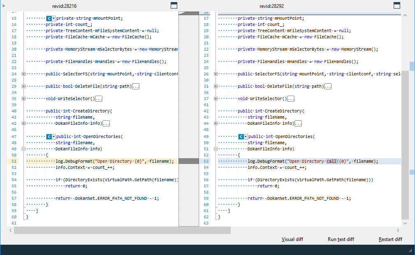Click the Restart diff button
415x255 pixels.
tap(390, 239)
